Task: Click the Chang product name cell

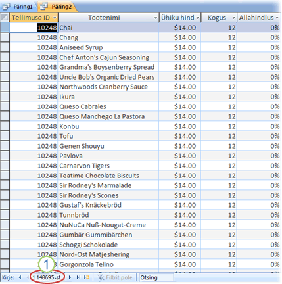Action: coord(108,37)
